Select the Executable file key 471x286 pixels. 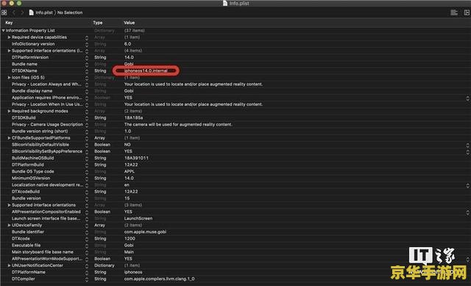[x=26, y=245]
